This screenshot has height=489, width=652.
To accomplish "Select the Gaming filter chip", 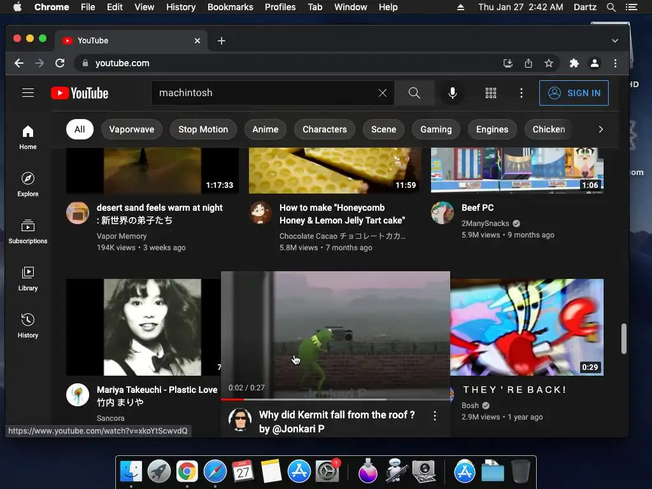I will [436, 129].
